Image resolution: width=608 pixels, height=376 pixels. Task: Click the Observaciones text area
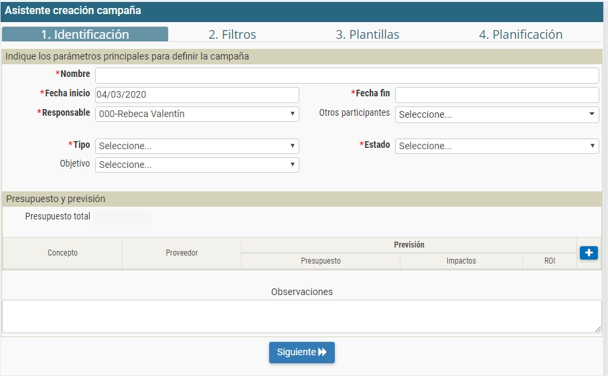point(302,316)
